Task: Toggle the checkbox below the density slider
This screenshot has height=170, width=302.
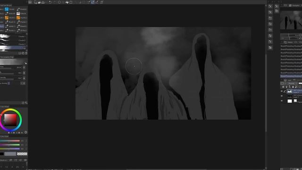Action: 9,83
